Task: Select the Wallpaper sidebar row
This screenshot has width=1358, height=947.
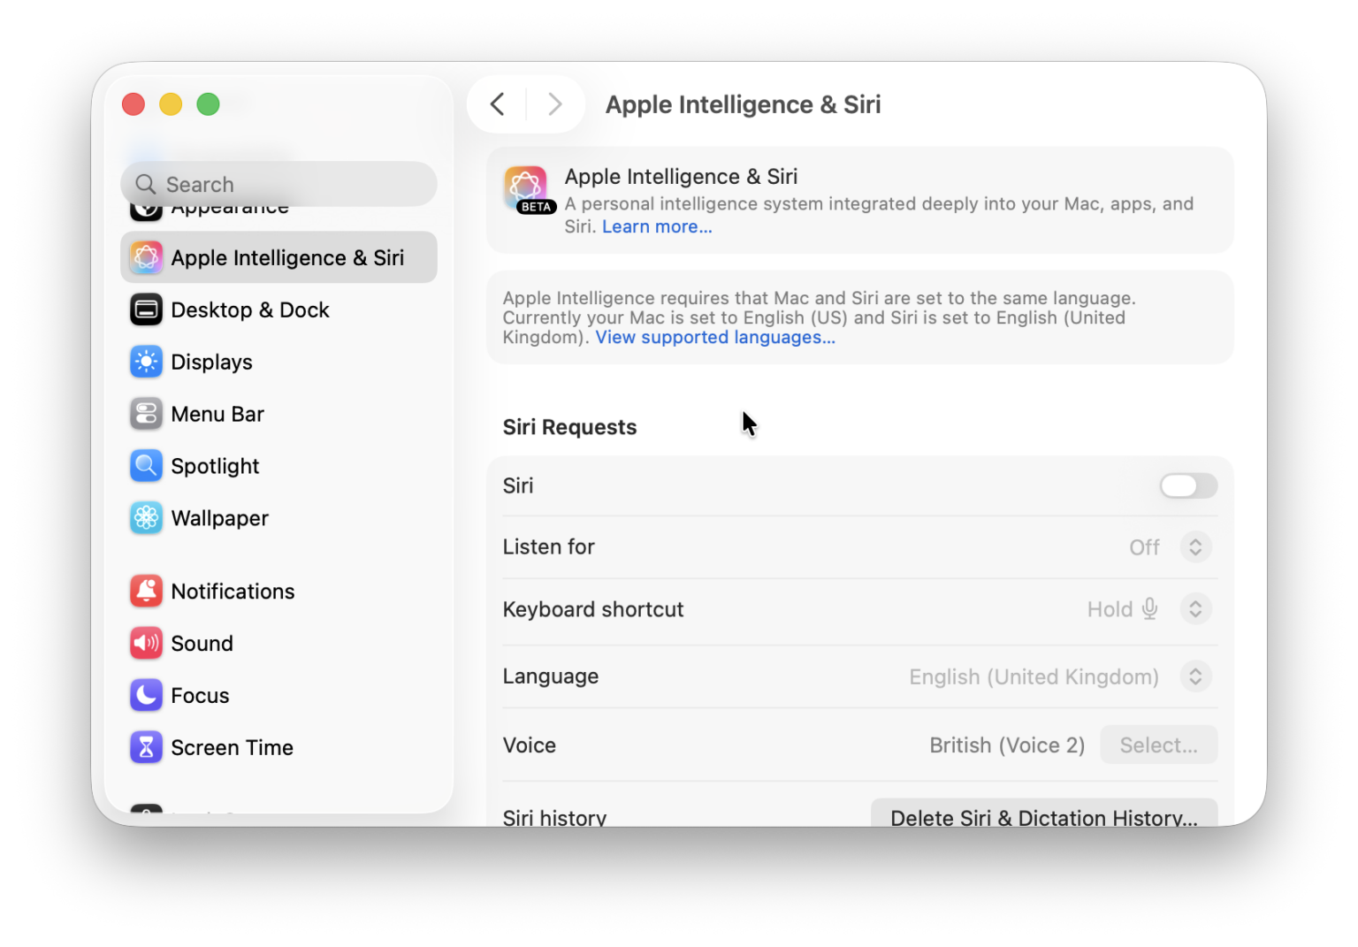Action: pos(278,518)
